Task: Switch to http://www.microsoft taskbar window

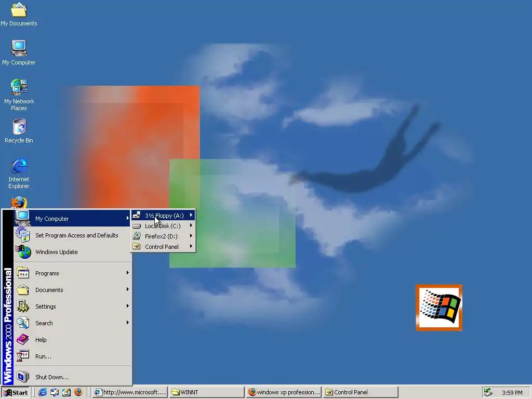Action: coord(130,392)
